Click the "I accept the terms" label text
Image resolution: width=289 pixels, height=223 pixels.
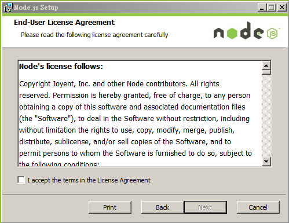point(89,180)
